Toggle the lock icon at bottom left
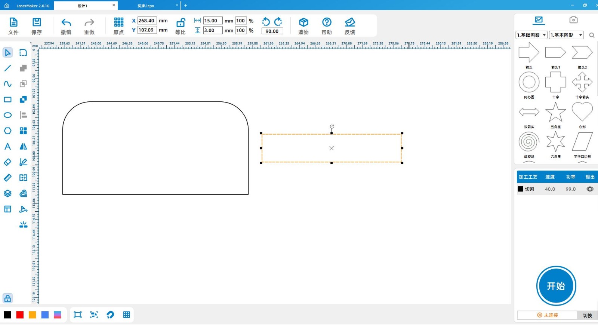Screen dimensions: 598x325 click(7, 298)
